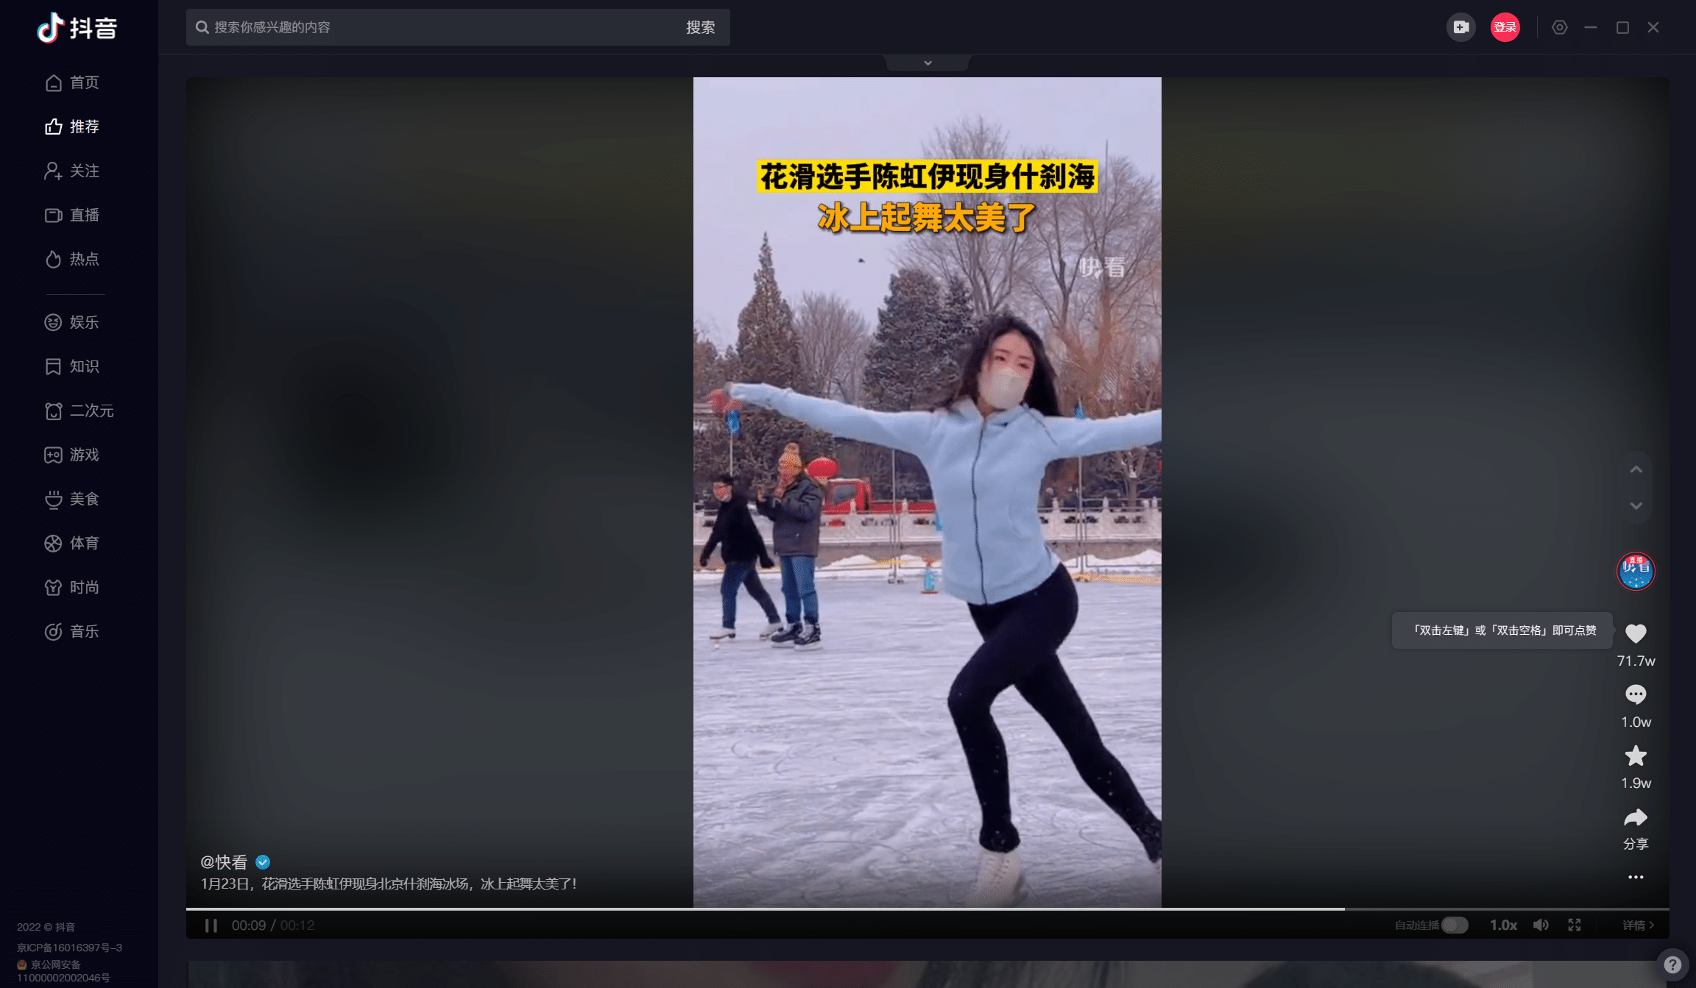
Task: Click the share arrow icon
Action: [1635, 817]
